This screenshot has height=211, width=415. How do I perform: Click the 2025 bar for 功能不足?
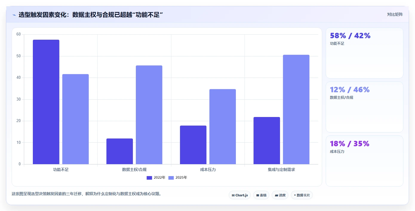point(76,119)
